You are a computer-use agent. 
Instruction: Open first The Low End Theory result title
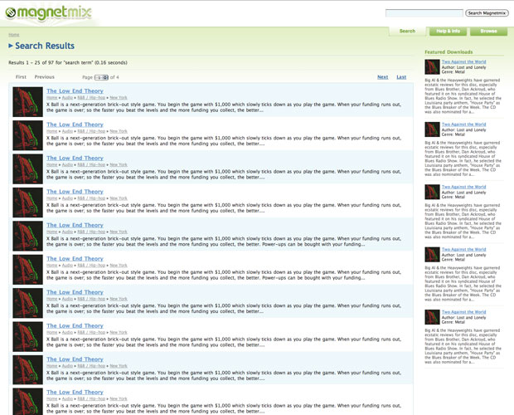(75, 90)
